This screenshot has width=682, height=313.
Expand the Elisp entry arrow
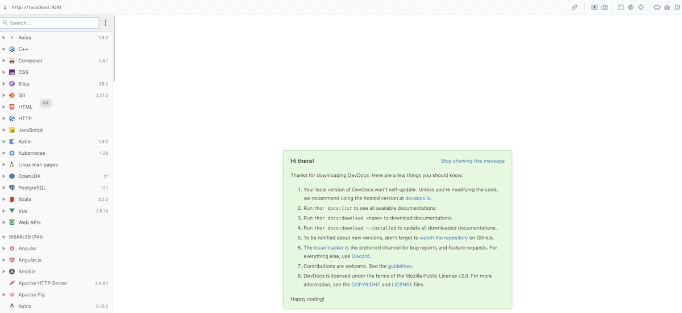(x=4, y=84)
